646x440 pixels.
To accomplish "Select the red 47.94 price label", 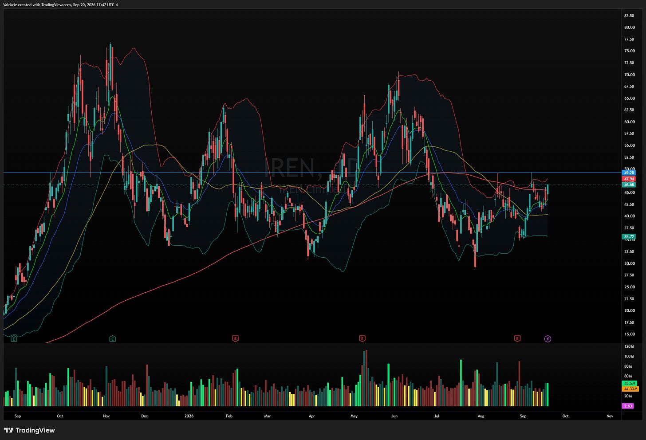I will pos(629,179).
